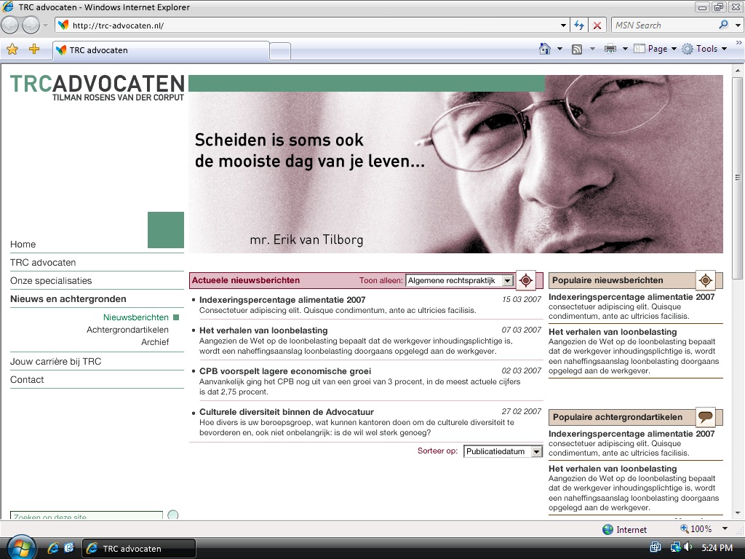
Task: Select the Nieuwsberichten submenu item
Action: click(136, 317)
